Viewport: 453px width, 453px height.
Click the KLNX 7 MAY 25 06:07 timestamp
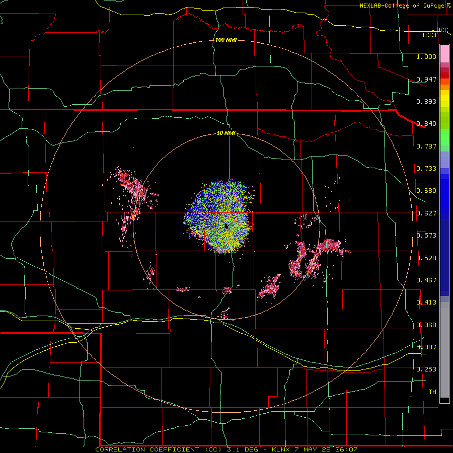pyautogui.click(x=315, y=449)
